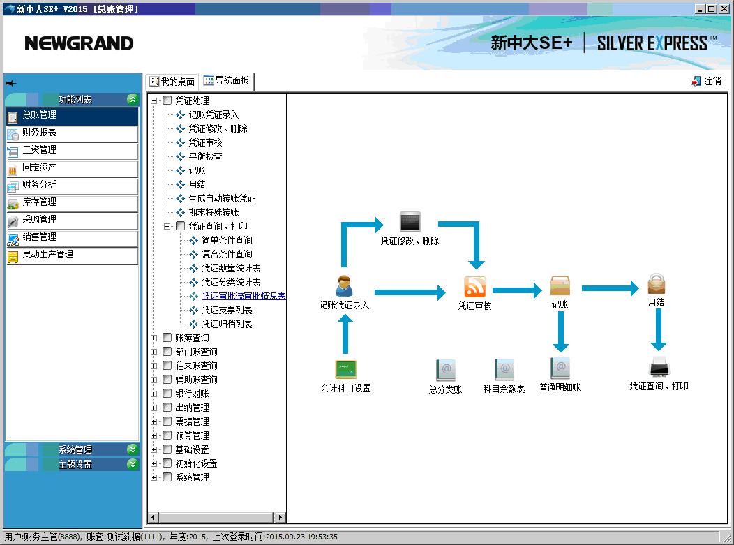The height and width of the screenshot is (545, 734).
Task: Select 财务报表 in the function list
Action: click(x=73, y=133)
